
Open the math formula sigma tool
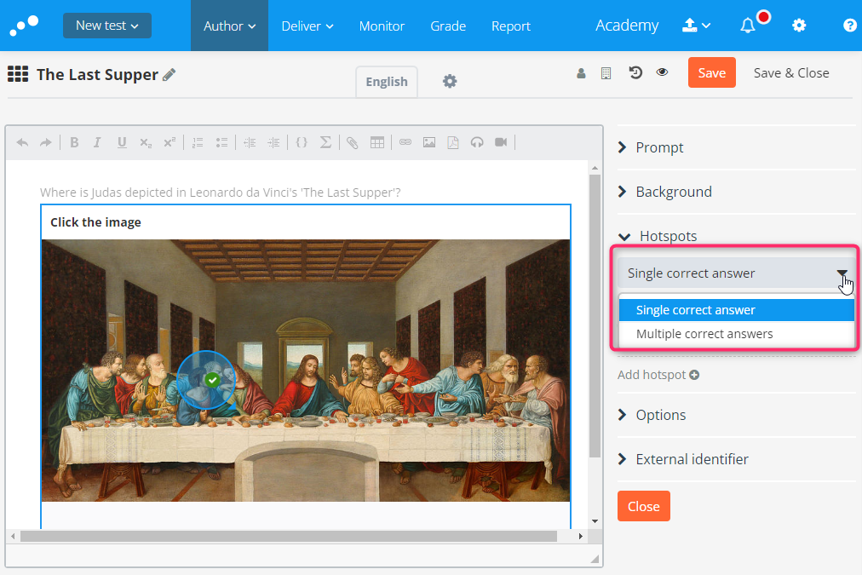pos(325,142)
